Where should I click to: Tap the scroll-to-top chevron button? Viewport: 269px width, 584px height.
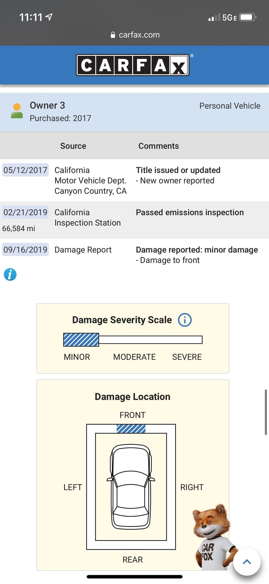tap(247, 562)
